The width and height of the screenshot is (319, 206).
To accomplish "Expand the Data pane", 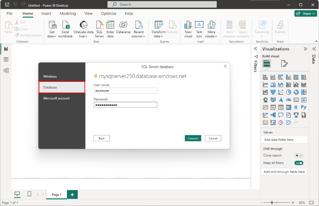I will pos(314,49).
